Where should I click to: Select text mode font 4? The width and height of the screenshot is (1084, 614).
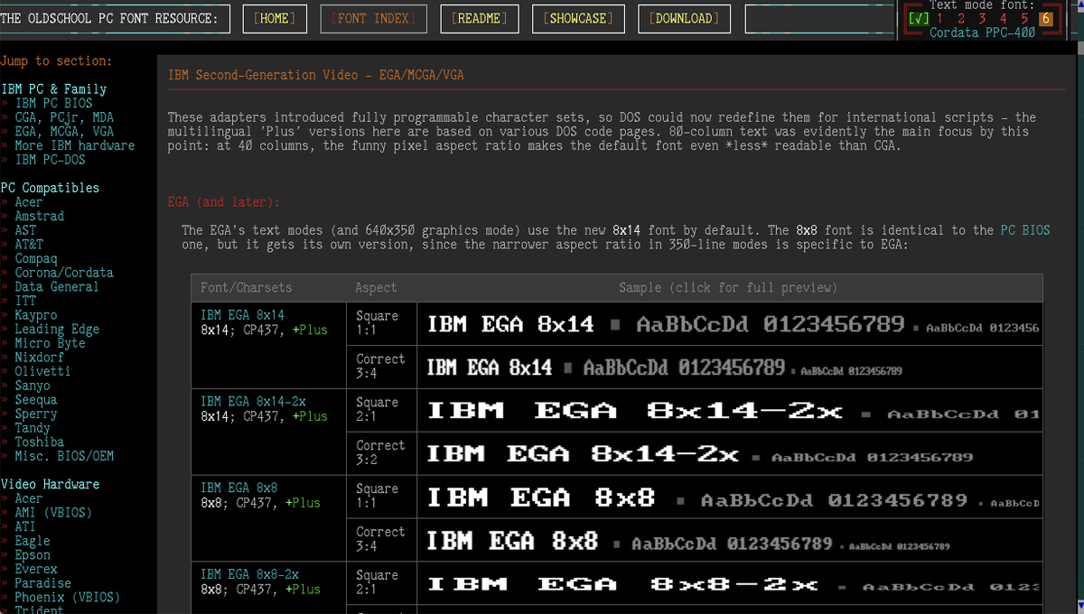[1004, 18]
